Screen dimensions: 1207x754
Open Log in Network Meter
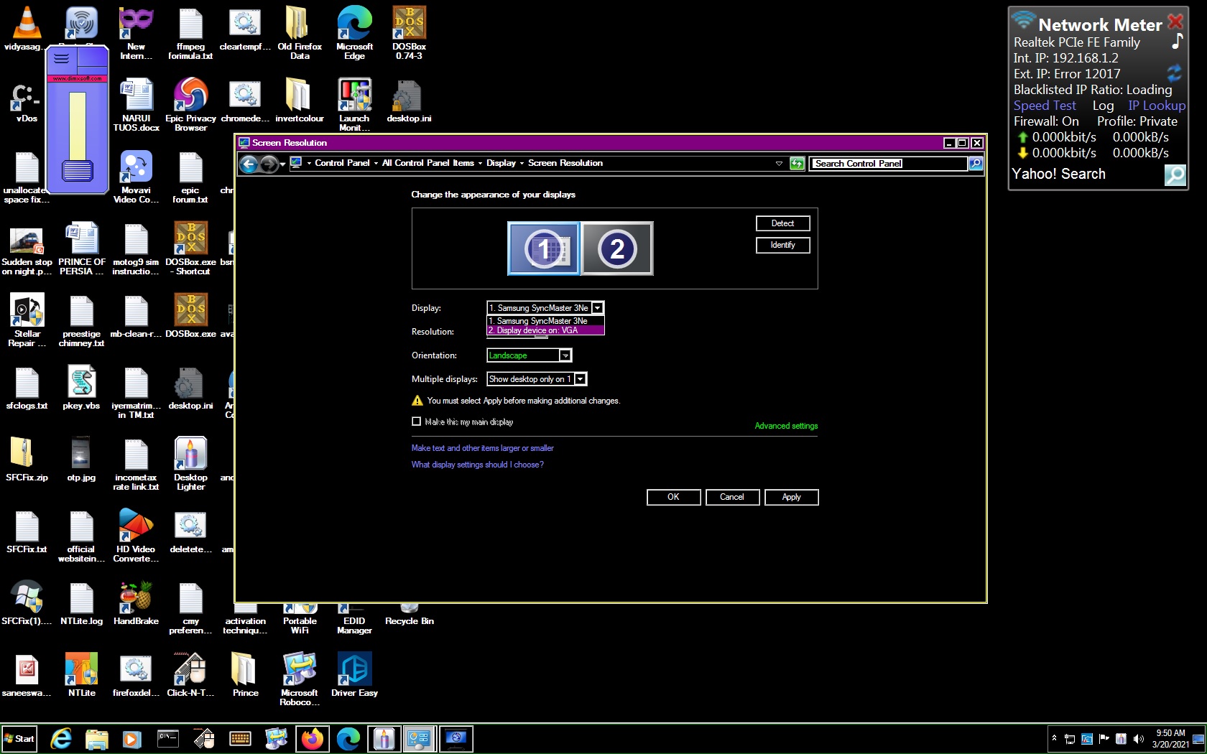pyautogui.click(x=1103, y=106)
